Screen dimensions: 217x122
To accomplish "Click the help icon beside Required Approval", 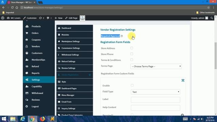I will 122,36.
